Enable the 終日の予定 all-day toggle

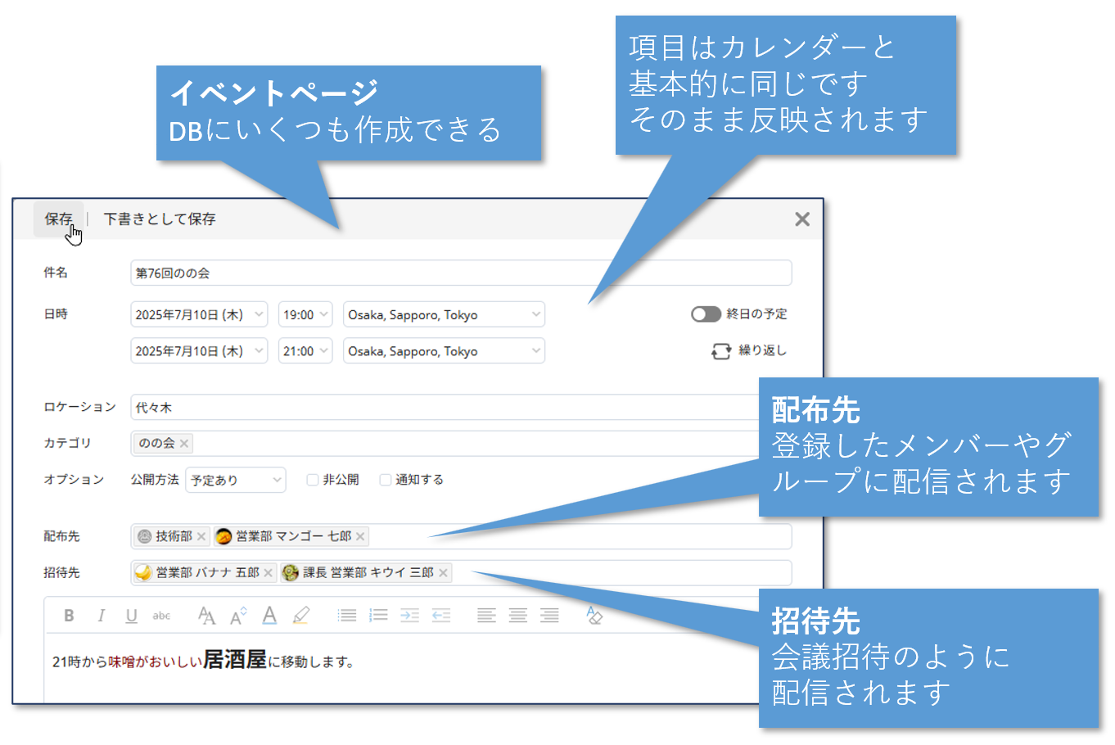pyautogui.click(x=706, y=314)
